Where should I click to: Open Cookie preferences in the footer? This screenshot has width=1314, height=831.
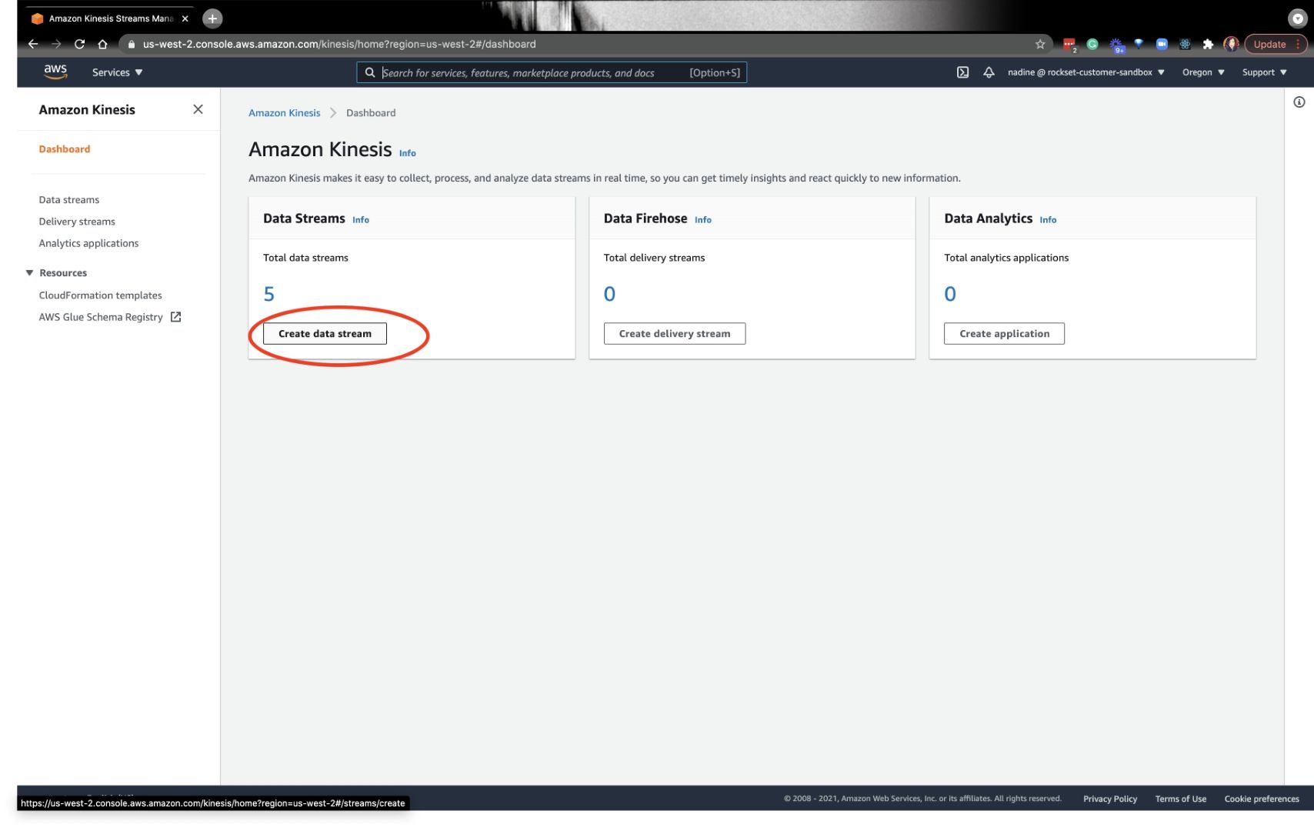(1262, 799)
